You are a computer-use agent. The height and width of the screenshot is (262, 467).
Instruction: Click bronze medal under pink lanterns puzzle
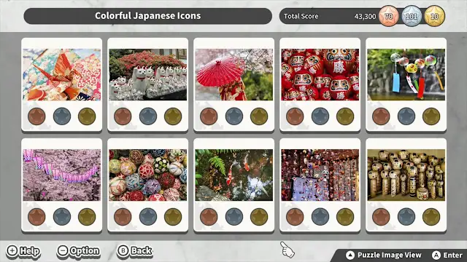[36, 217]
